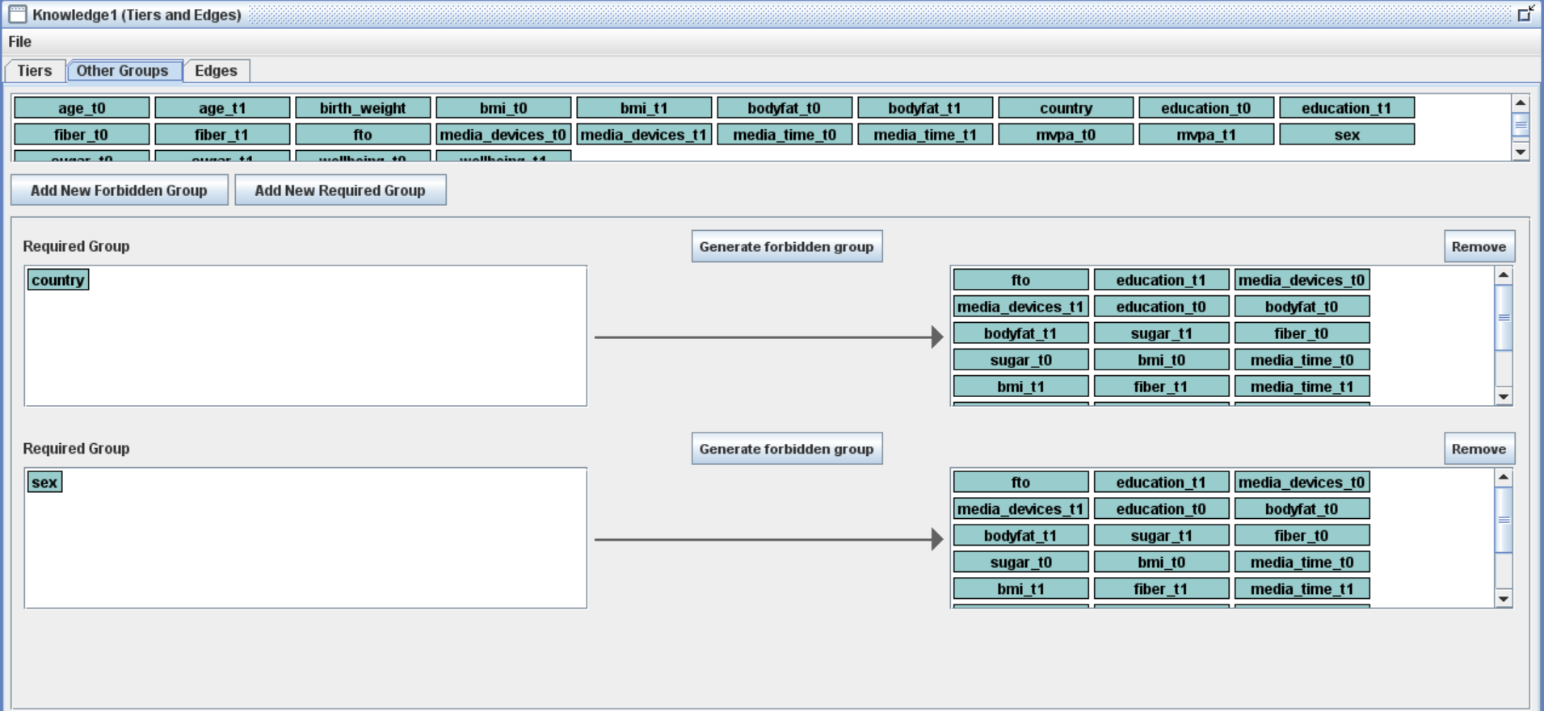This screenshot has width=1544, height=711.
Task: Click scroll down arrow in sex group's target list
Action: coord(1503,599)
